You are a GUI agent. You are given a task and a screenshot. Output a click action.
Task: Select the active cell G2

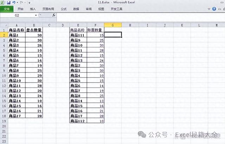point(113,35)
